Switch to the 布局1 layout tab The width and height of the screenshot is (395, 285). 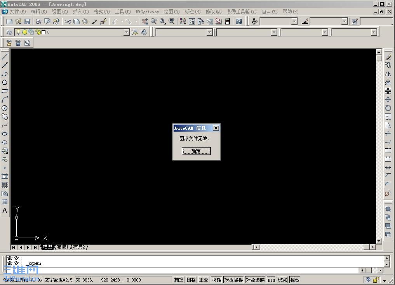(x=63, y=247)
